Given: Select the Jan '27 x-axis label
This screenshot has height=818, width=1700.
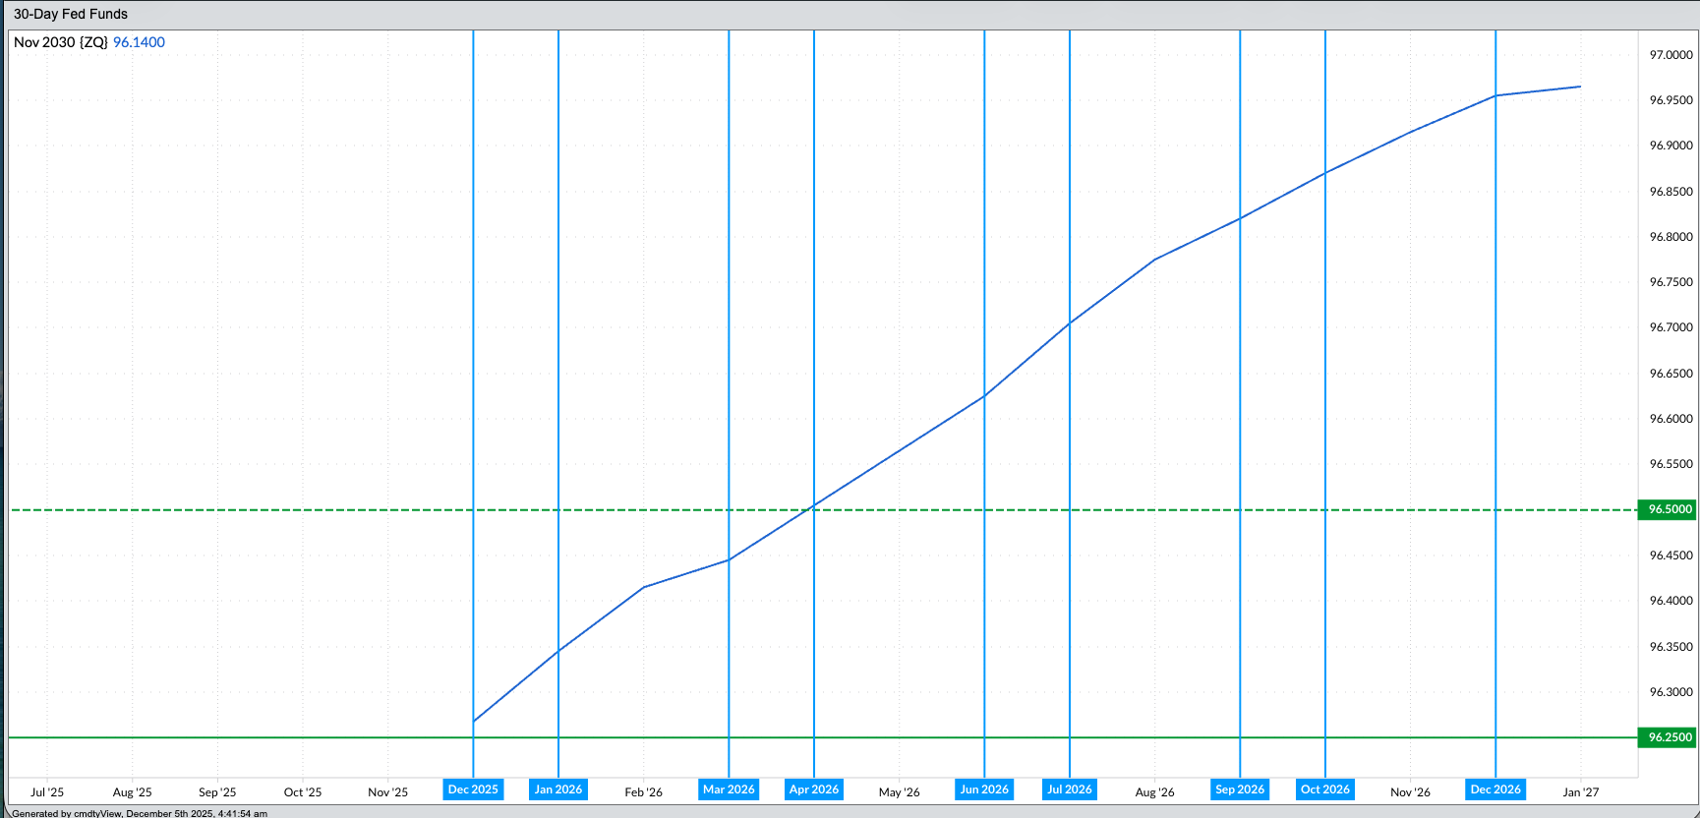Looking at the screenshot, I should pyautogui.click(x=1580, y=791).
